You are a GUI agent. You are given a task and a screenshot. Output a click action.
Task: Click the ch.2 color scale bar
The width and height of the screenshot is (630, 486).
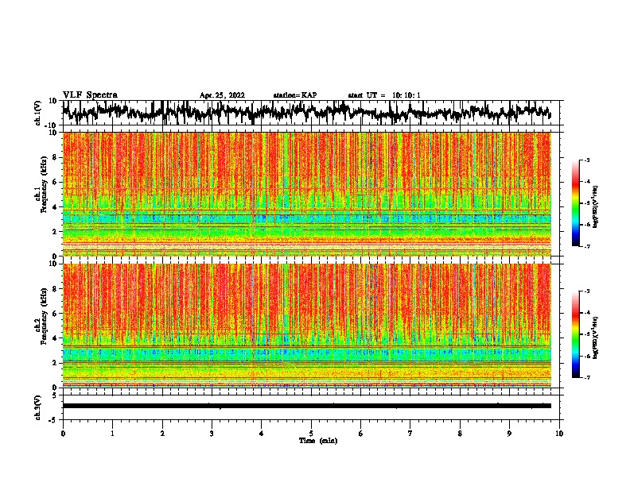coord(575,334)
